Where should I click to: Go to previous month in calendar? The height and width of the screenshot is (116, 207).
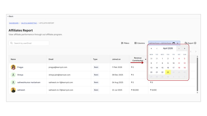pyautogui.click(x=157, y=48)
